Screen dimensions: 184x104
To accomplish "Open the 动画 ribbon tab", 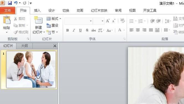I will coord(80,10).
